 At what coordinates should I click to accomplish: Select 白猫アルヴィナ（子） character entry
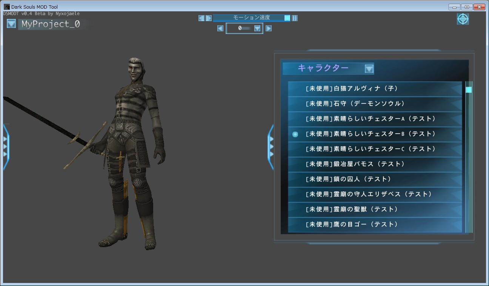pyautogui.click(x=375, y=89)
